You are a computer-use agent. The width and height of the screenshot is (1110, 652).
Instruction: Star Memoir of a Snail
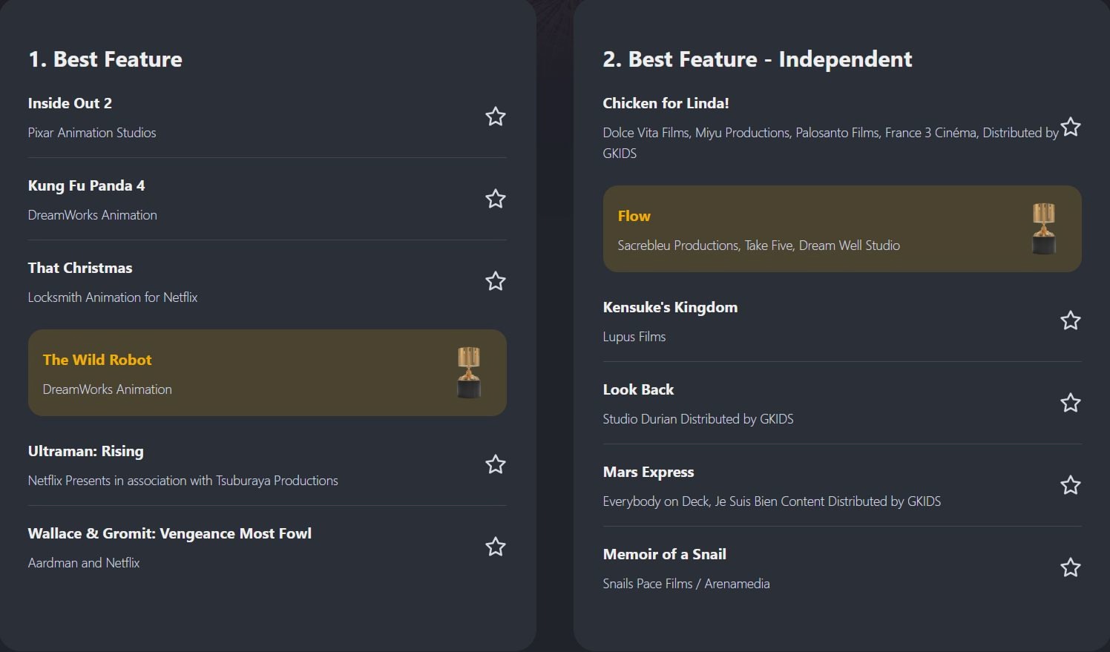tap(1070, 567)
